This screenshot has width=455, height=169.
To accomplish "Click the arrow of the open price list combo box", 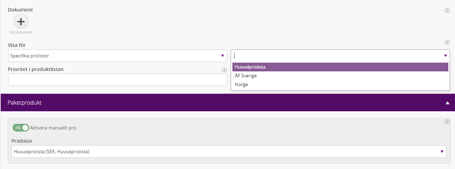I will click(445, 56).
